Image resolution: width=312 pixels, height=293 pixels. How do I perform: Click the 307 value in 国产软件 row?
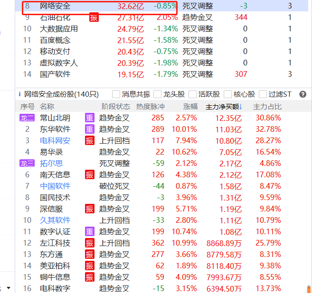coord(241,74)
